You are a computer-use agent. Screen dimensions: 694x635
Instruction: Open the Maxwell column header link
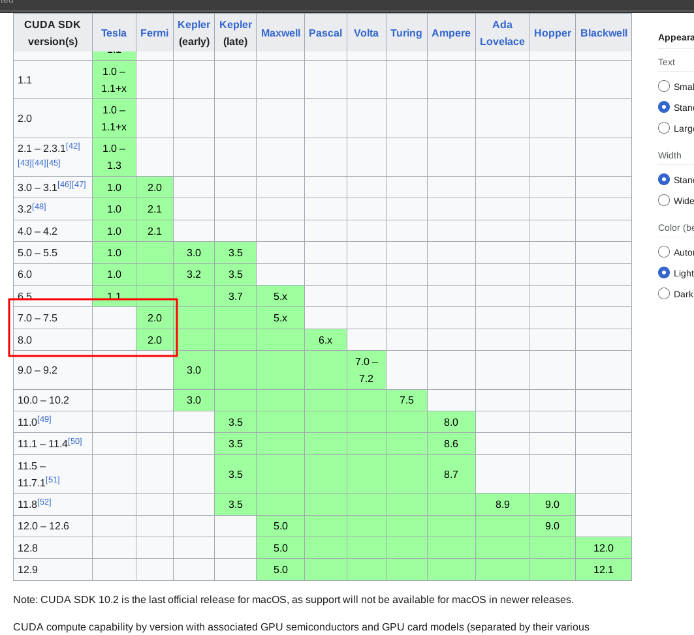tap(281, 33)
